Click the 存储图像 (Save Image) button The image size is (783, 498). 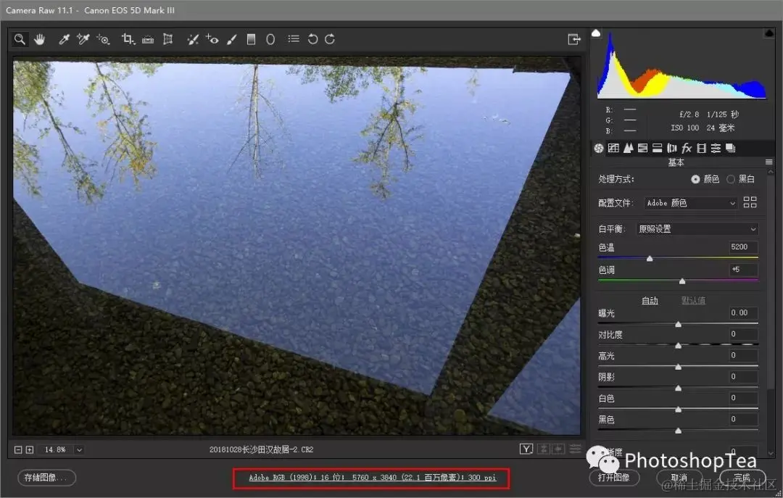click(46, 478)
